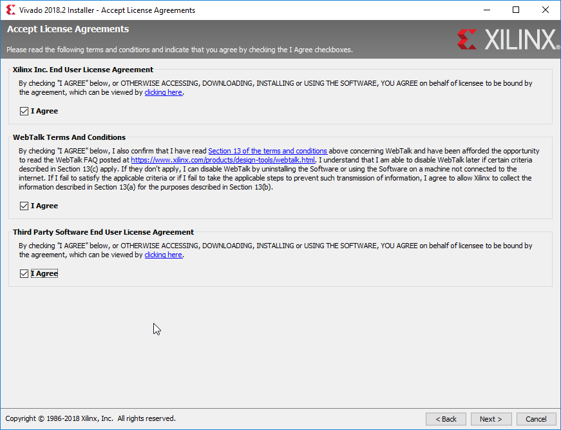
Task: Click the Xilinx logo in the header
Action: click(508, 39)
